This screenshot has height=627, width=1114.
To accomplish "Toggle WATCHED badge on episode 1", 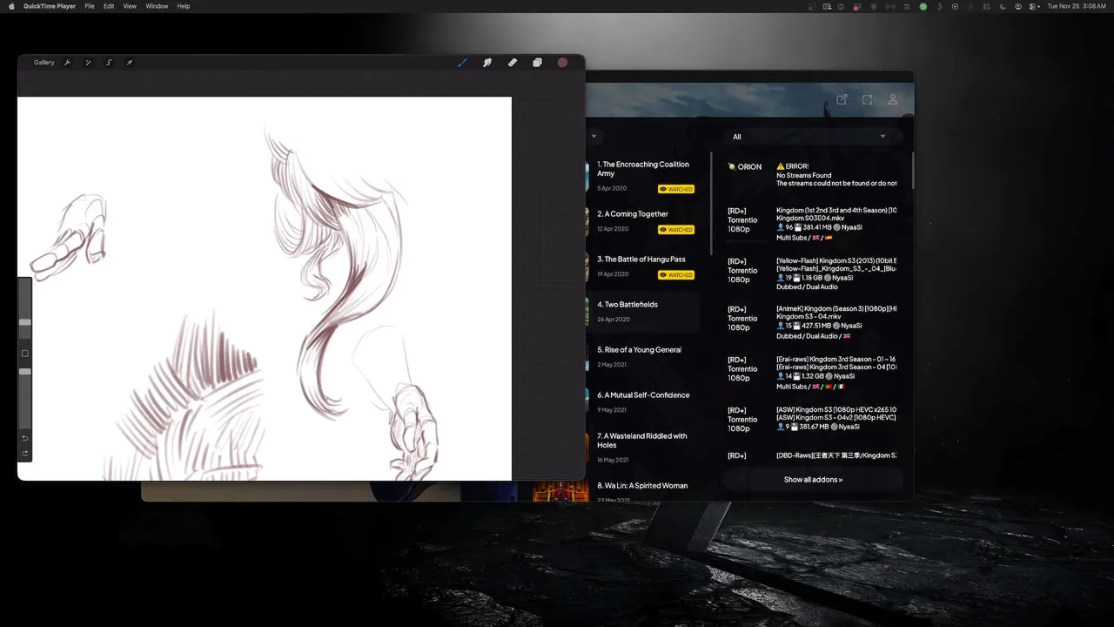I will 676,189.
